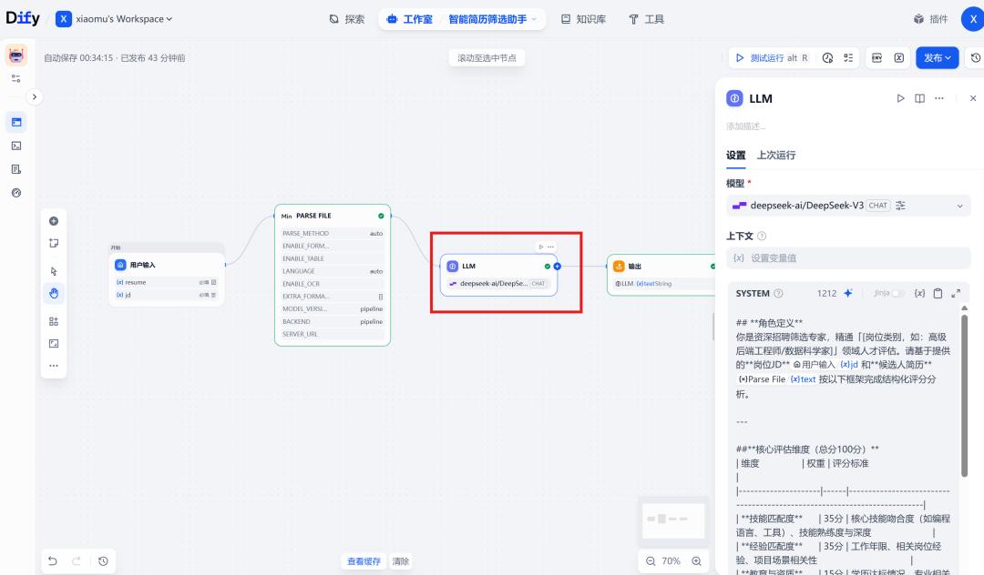Image resolution: width=984 pixels, height=575 pixels.
Task: Open the logs and annotations sidebar icon
Action: [16, 170]
